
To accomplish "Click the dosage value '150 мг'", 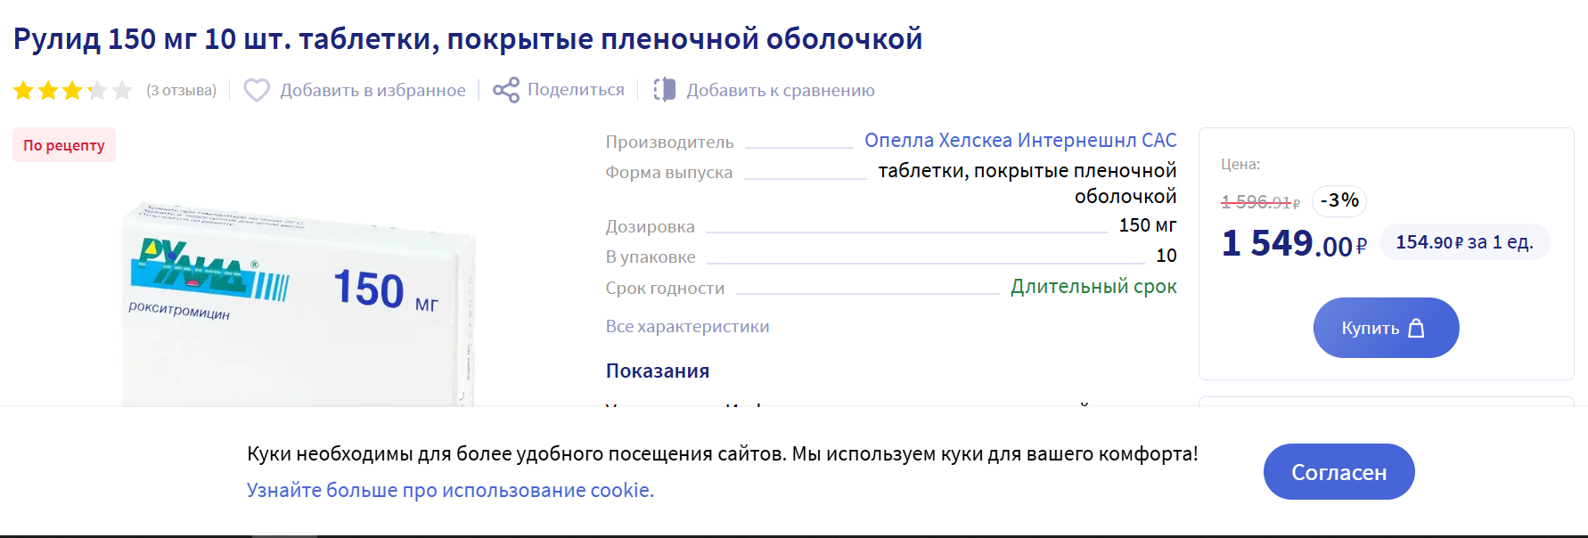I will click(1148, 225).
